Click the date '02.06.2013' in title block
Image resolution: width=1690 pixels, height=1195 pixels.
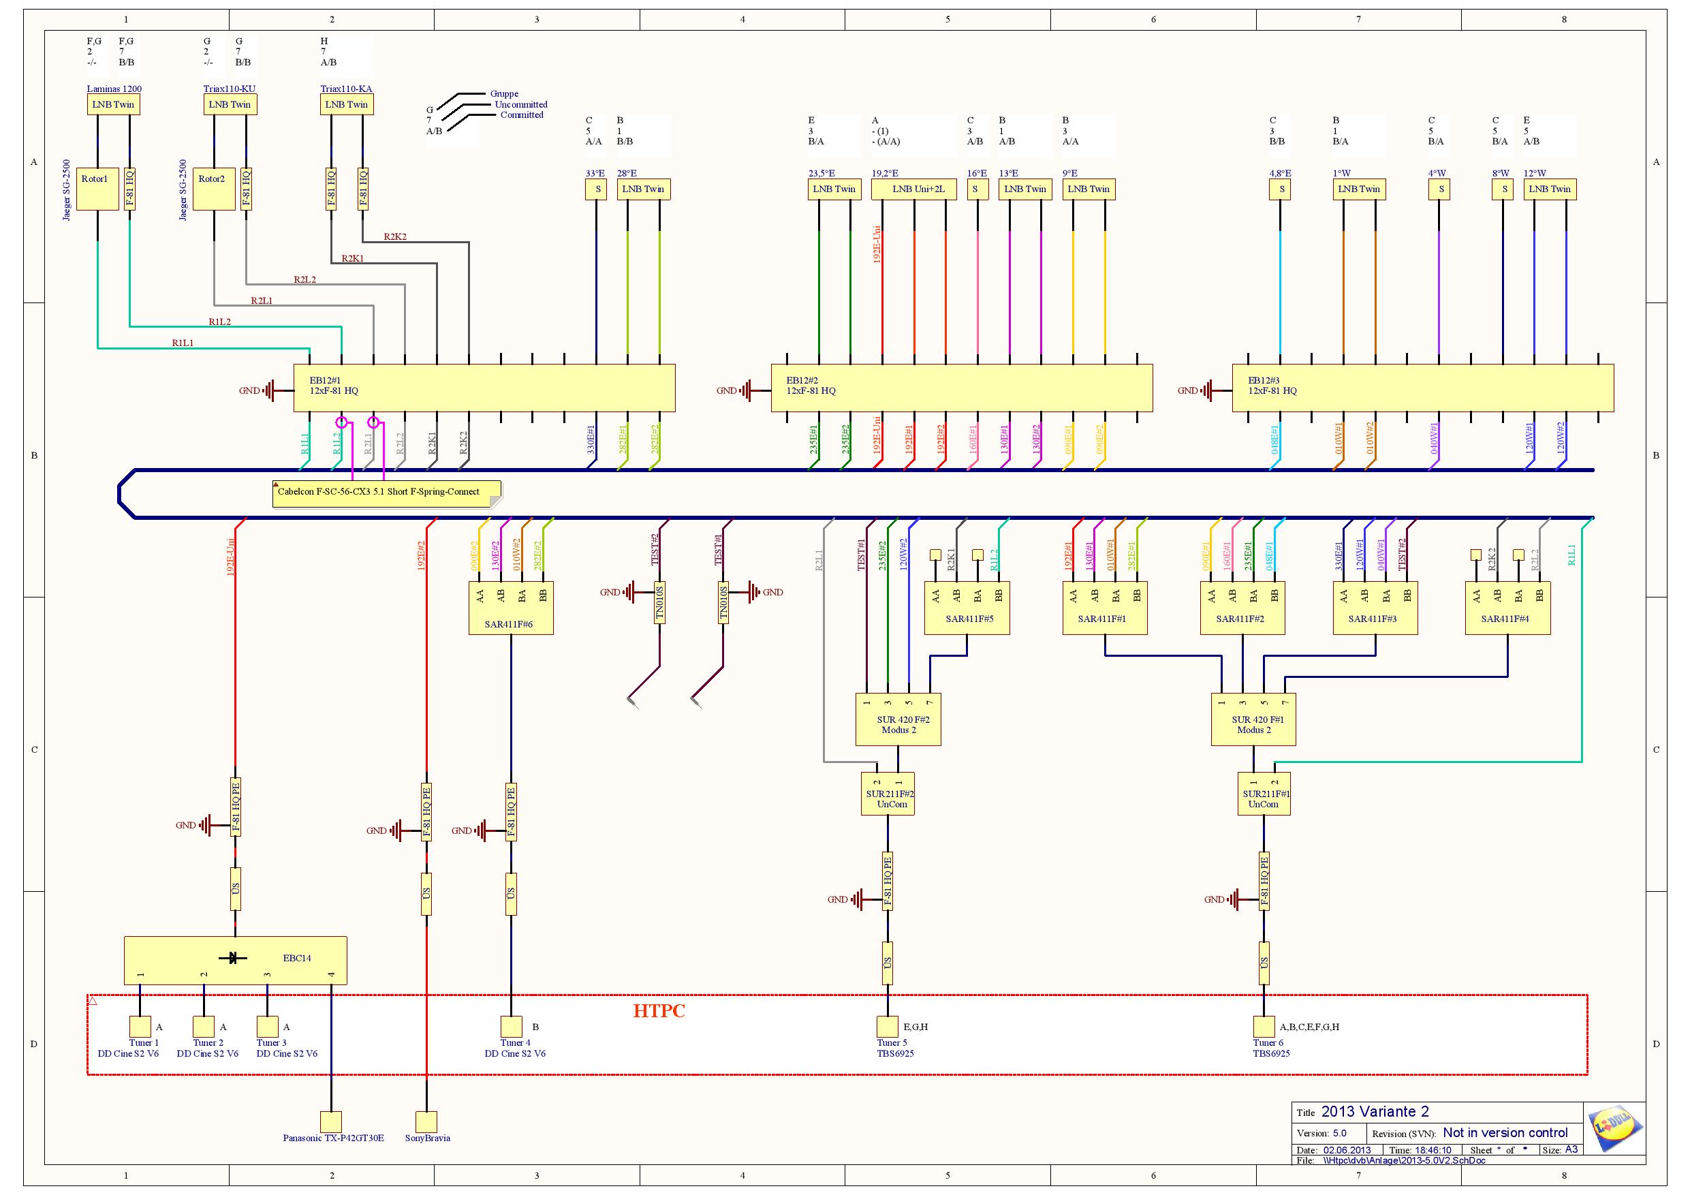tap(1347, 1150)
